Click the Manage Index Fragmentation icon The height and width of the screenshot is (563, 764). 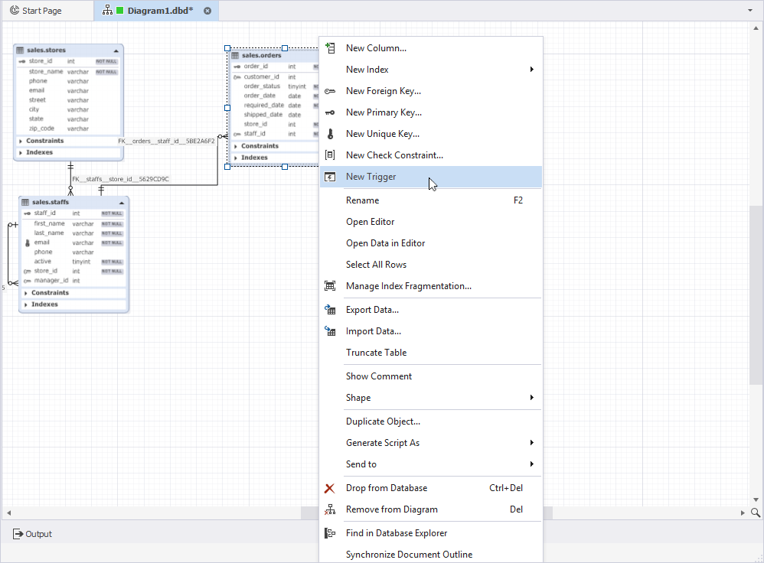330,286
